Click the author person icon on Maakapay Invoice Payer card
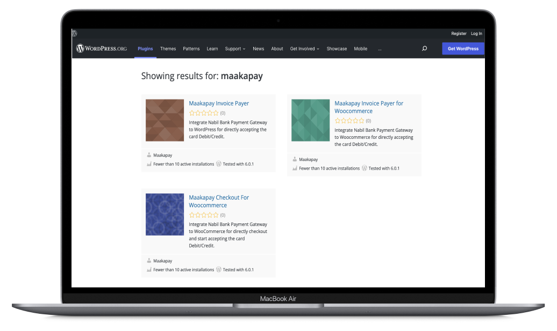Viewport: 557px width, 331px height. tap(149, 155)
